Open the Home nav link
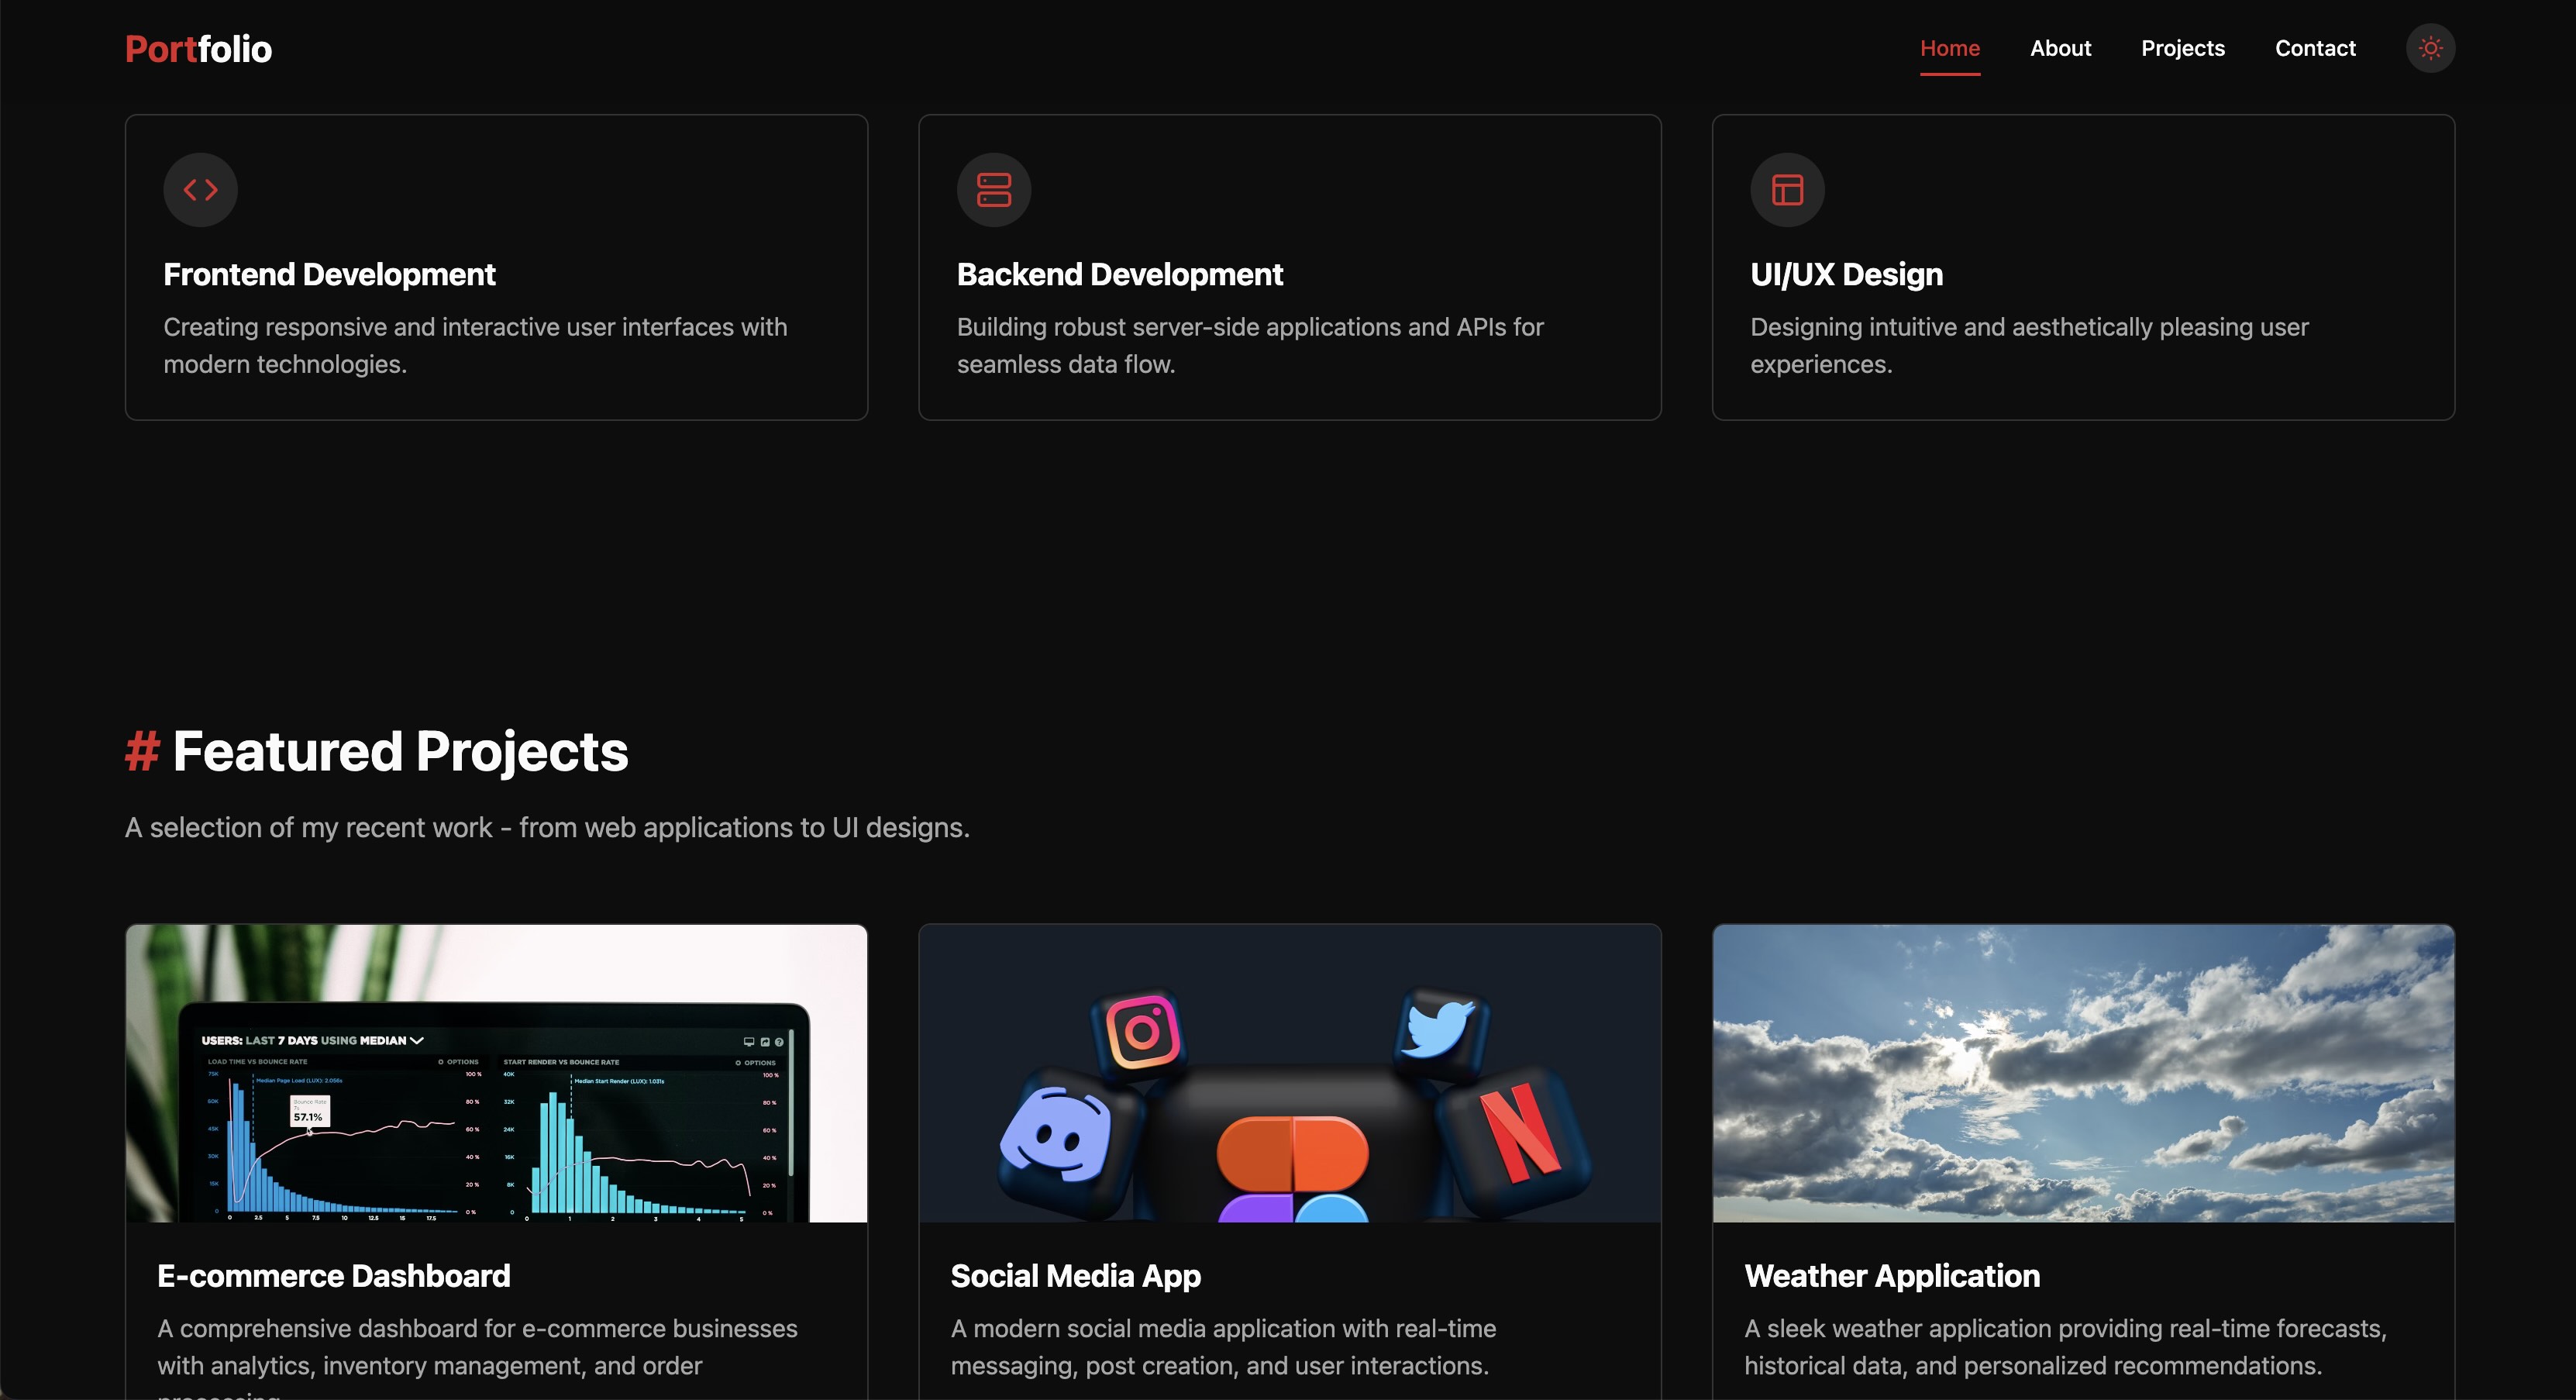 1950,48
